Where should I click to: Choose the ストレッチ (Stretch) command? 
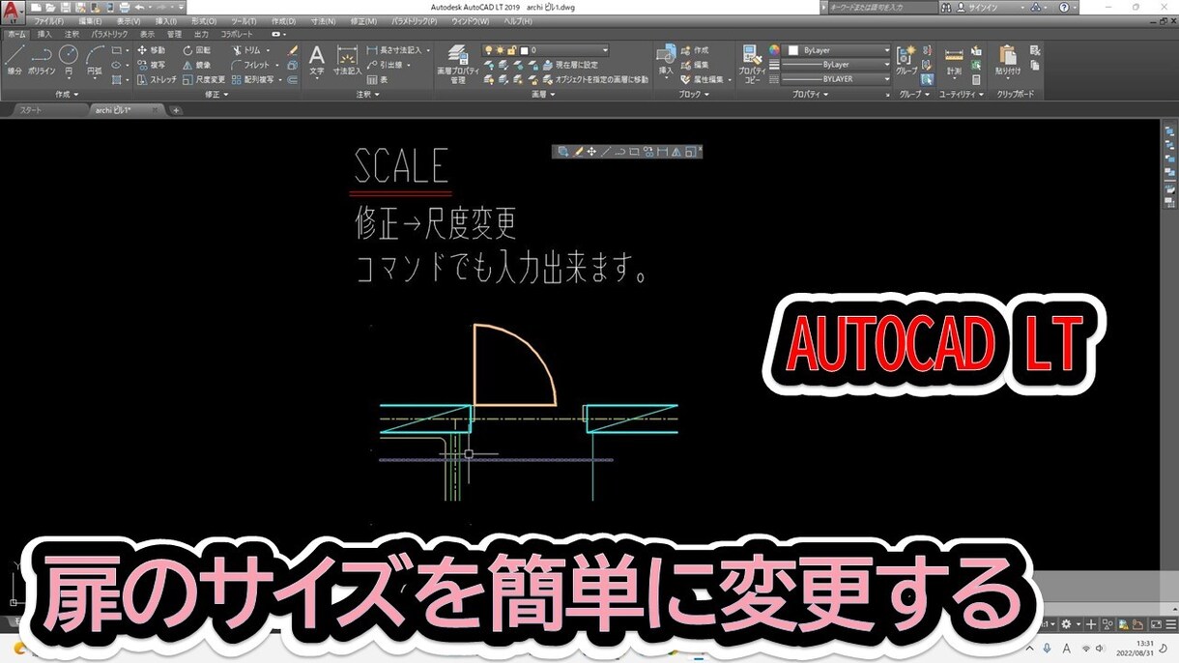click(157, 79)
